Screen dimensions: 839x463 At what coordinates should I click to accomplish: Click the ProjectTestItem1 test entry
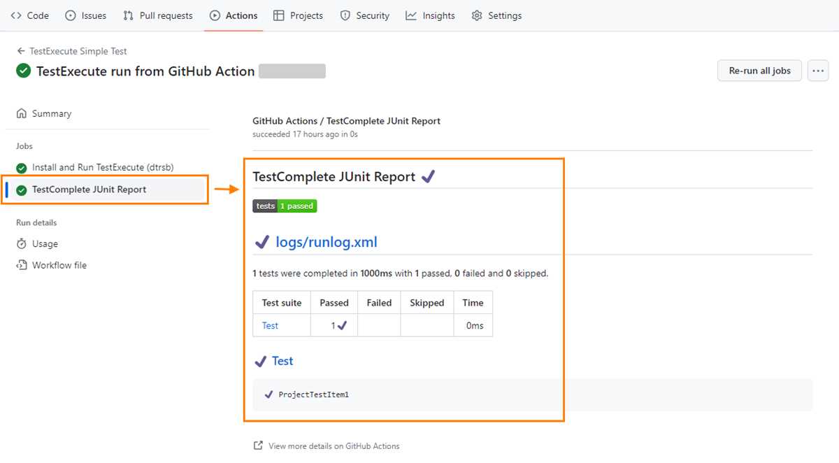(x=313, y=394)
